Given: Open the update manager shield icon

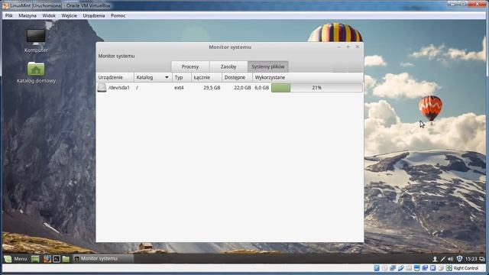Looking at the screenshot, I should pos(459,259).
